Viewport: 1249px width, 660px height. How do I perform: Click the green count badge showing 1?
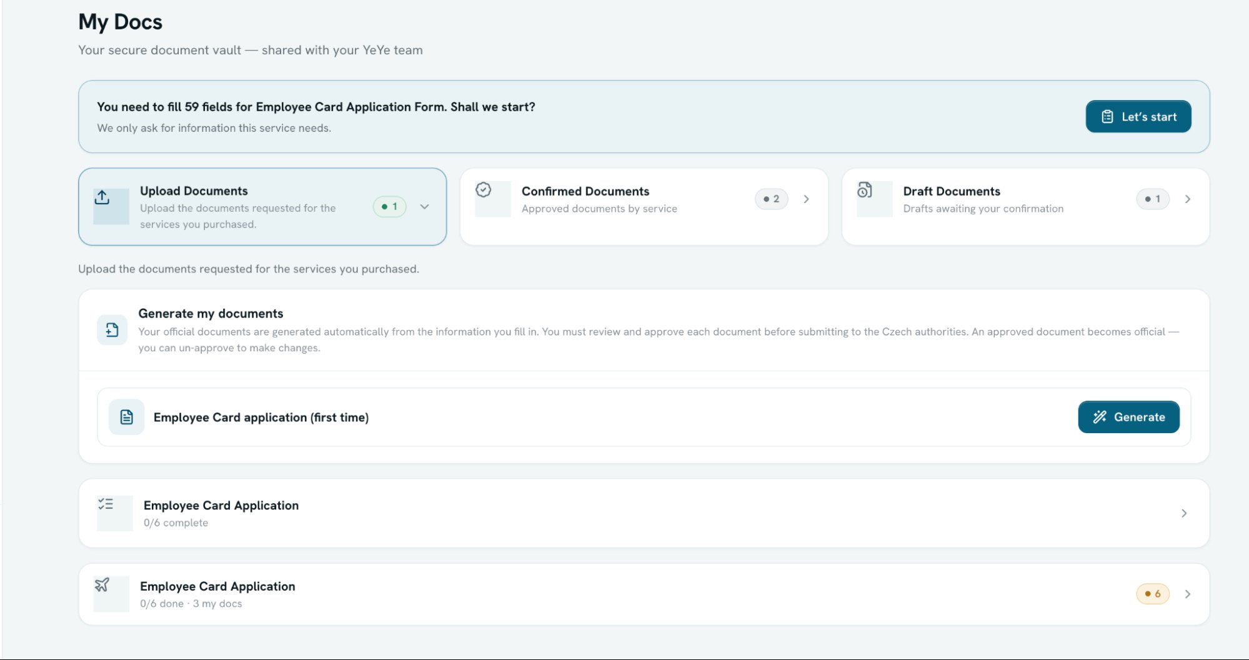click(x=390, y=207)
